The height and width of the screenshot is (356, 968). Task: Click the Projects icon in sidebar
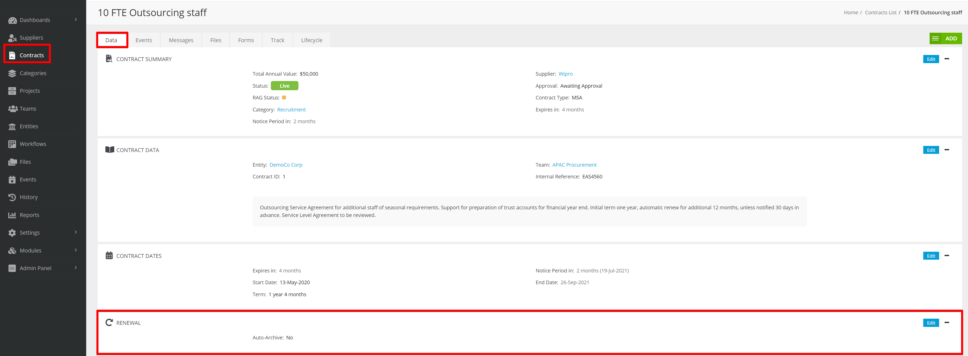pyautogui.click(x=12, y=91)
